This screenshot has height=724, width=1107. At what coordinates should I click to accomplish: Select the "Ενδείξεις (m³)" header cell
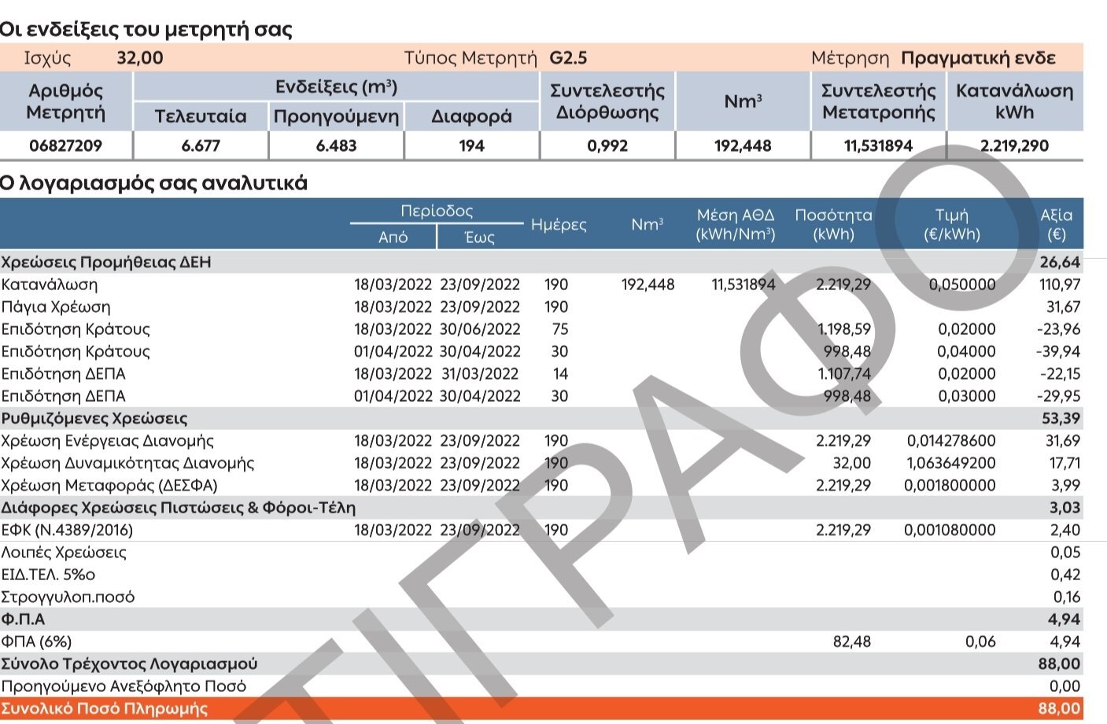pos(336,86)
